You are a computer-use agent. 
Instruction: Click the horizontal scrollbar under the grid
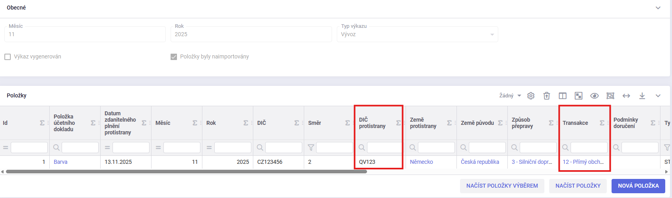(x=186, y=172)
